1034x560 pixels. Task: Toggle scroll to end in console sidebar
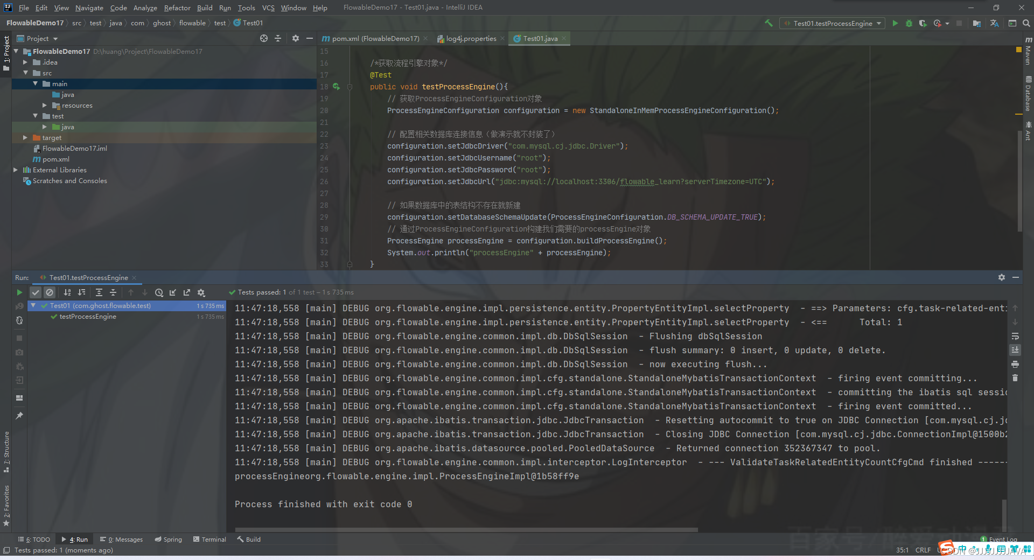[x=1015, y=350]
